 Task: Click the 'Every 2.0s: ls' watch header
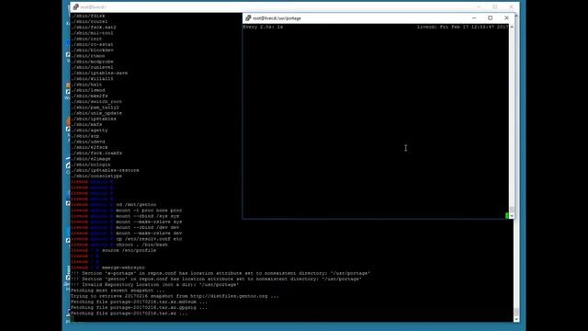point(263,27)
